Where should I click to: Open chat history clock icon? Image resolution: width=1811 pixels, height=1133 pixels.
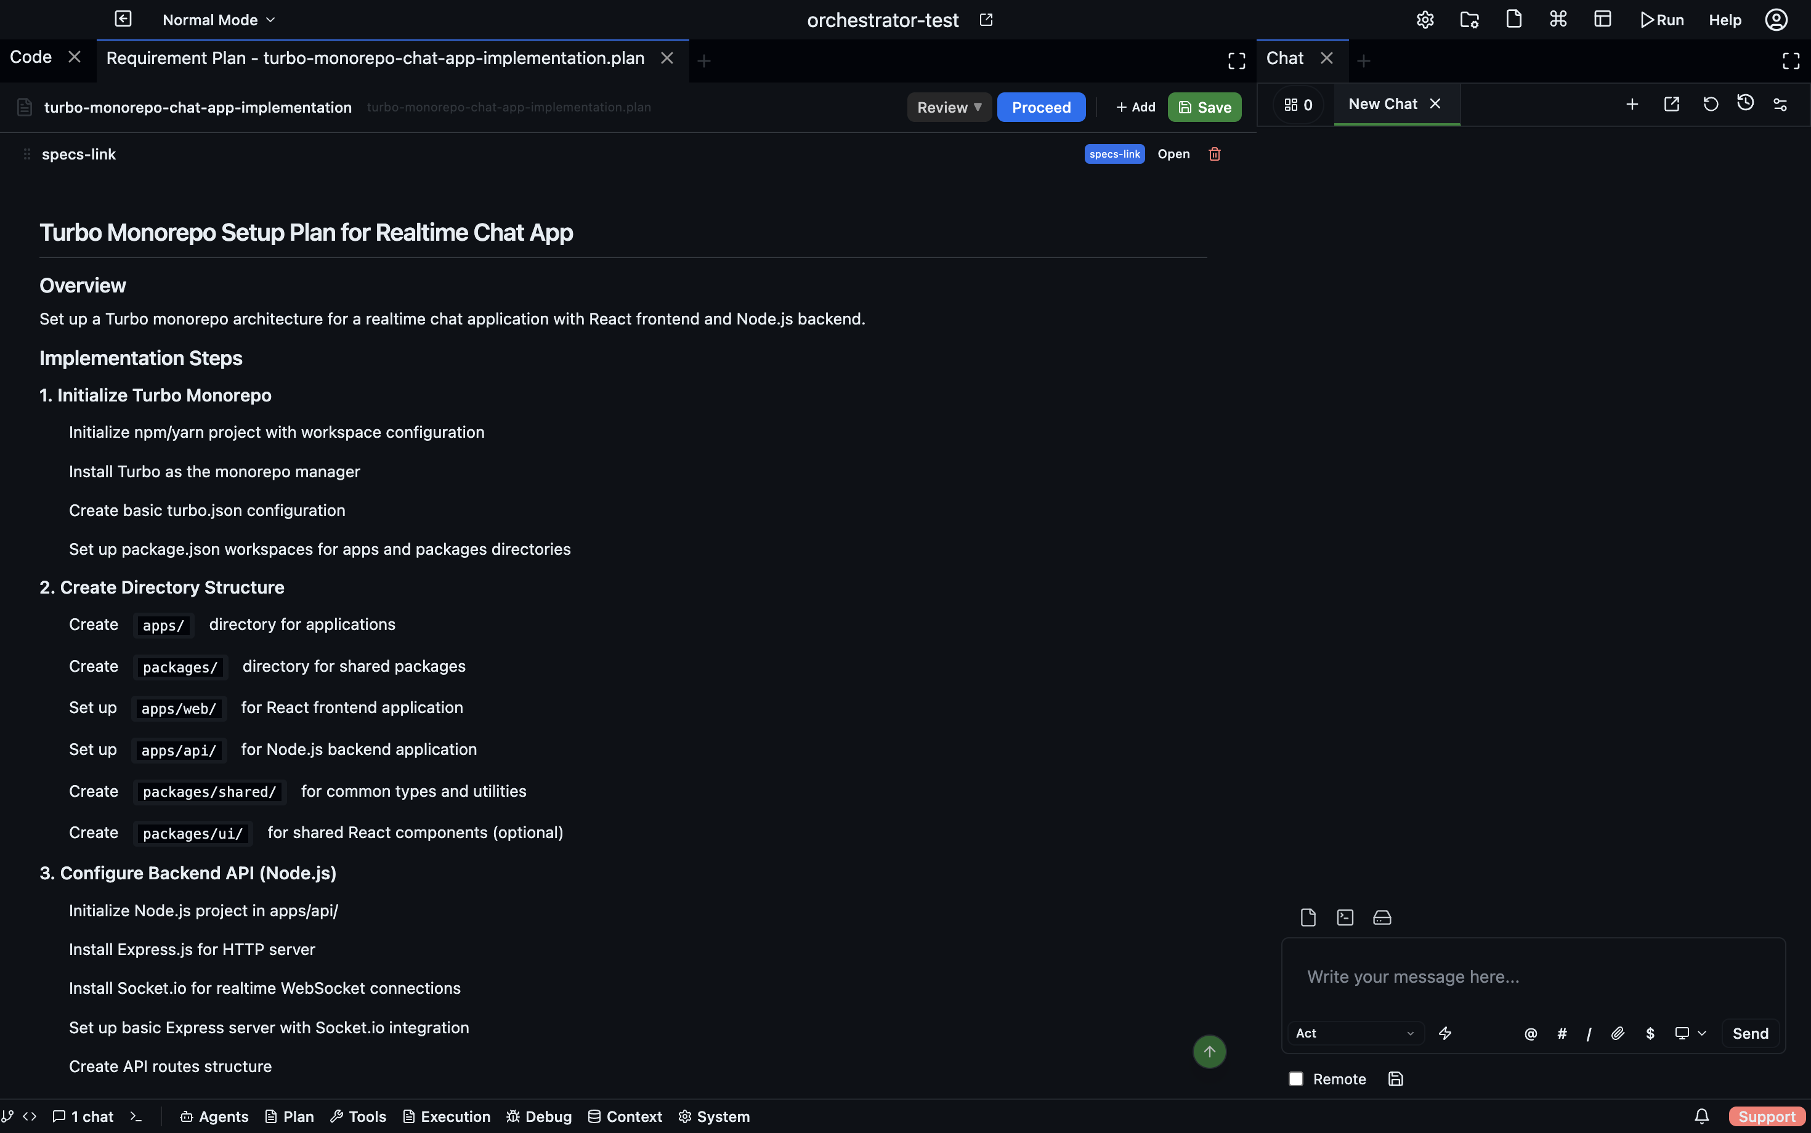pyautogui.click(x=1745, y=103)
